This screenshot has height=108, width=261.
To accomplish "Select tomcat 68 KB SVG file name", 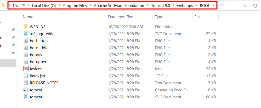I will tap(36, 97).
